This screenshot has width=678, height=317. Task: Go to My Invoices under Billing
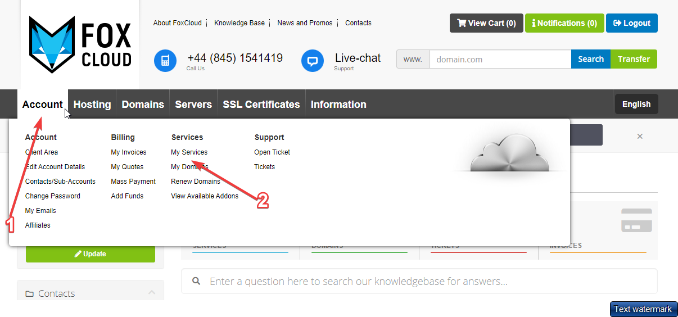(129, 152)
